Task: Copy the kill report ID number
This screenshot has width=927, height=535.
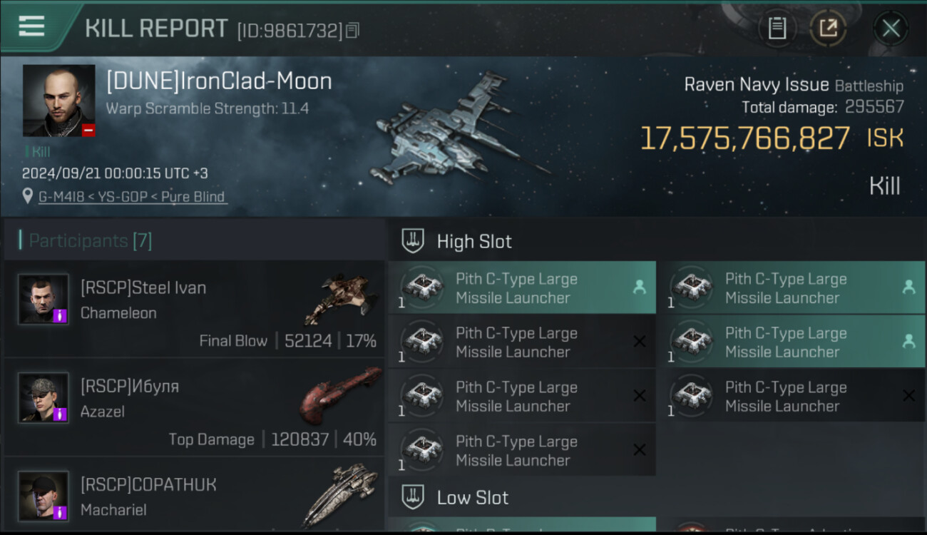Action: tap(352, 31)
